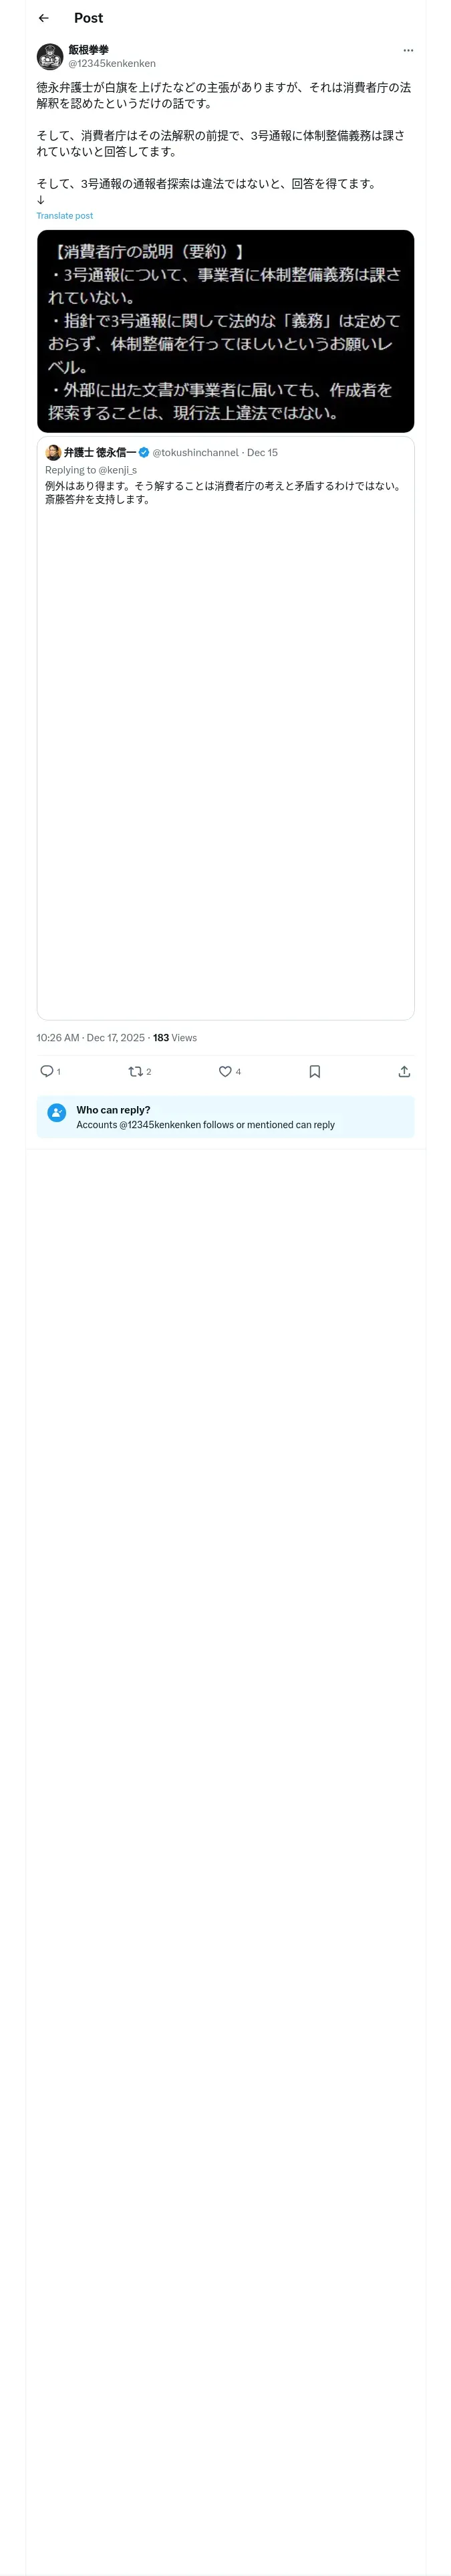Click the Translate post link
This screenshot has height=2576, width=451.
coord(65,216)
